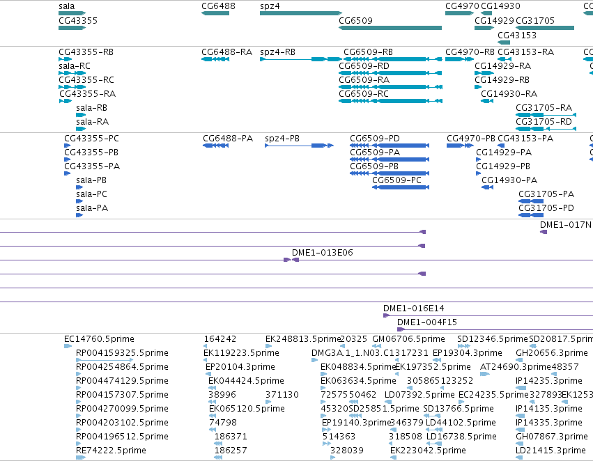Click the CG31705 gene label
The image size is (593, 461).
(x=535, y=20)
